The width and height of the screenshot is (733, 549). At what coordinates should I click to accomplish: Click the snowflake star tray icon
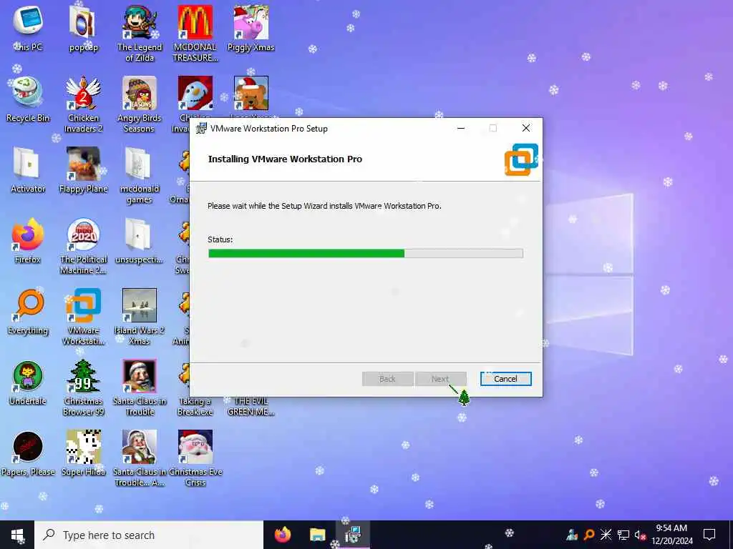[x=606, y=535]
